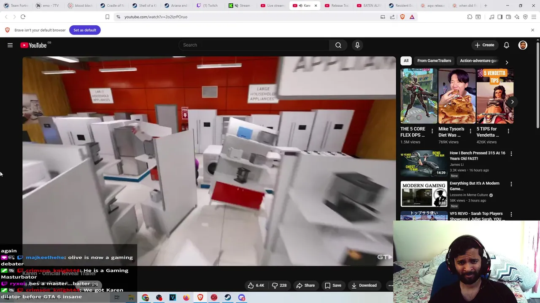
Task: Switch to the Resident Evil tab
Action: 400,5
